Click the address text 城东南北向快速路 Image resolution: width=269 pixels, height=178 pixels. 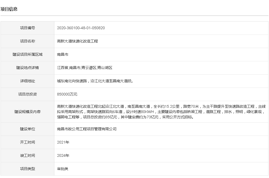[x=72, y=81]
